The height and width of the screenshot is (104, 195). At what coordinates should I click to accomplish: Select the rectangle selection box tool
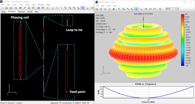click(x=57, y=8)
